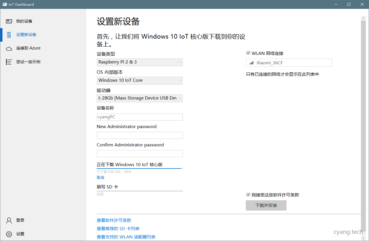Toggle the WLAN 网络连接 checkbox

(x=248, y=53)
